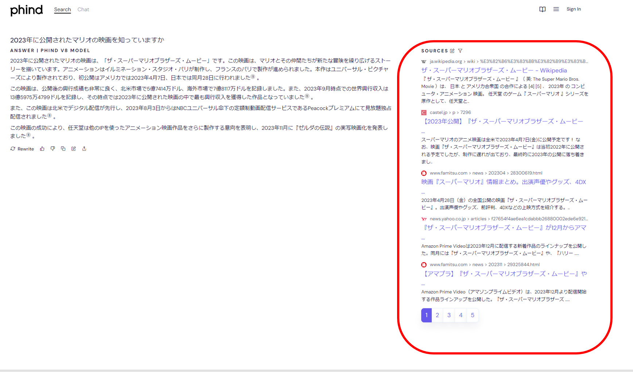633x372 pixels.
Task: Switch to the Search tab
Action: click(62, 9)
